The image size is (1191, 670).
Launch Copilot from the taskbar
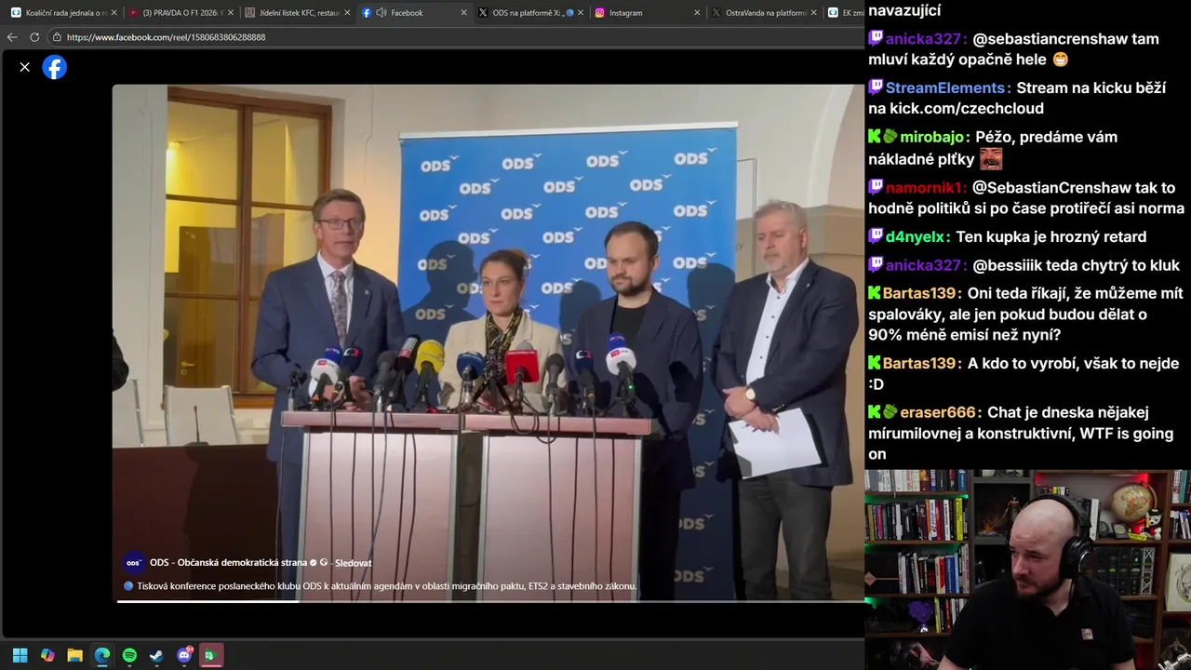click(47, 655)
